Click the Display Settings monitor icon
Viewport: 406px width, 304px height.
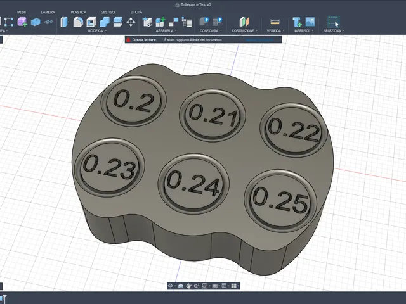click(x=215, y=286)
